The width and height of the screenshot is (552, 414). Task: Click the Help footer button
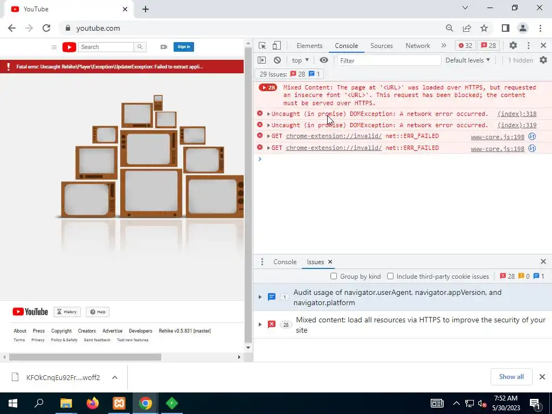coord(98,312)
